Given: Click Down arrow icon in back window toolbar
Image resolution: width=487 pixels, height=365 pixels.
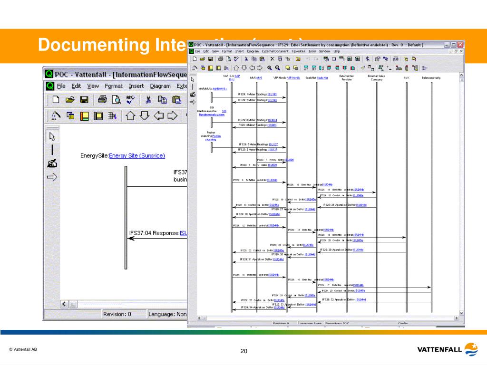Looking at the screenshot, I should (145, 116).
